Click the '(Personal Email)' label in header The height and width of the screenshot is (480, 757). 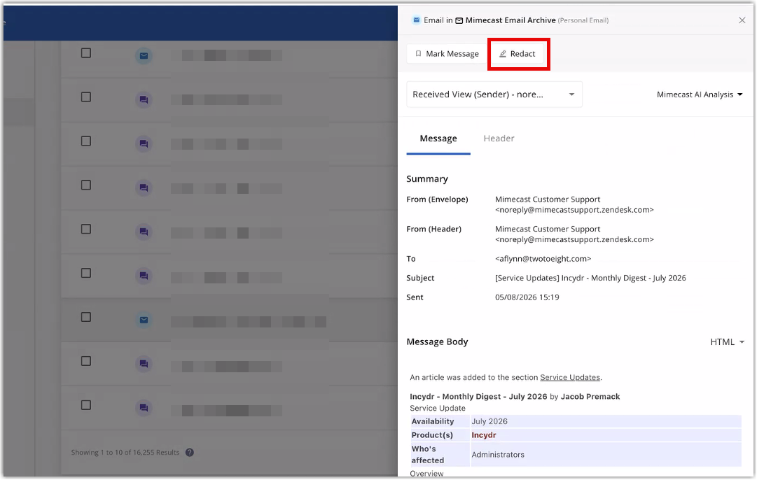[583, 21]
